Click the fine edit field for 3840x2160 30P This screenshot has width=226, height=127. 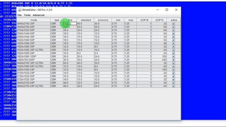(x=70, y=24)
